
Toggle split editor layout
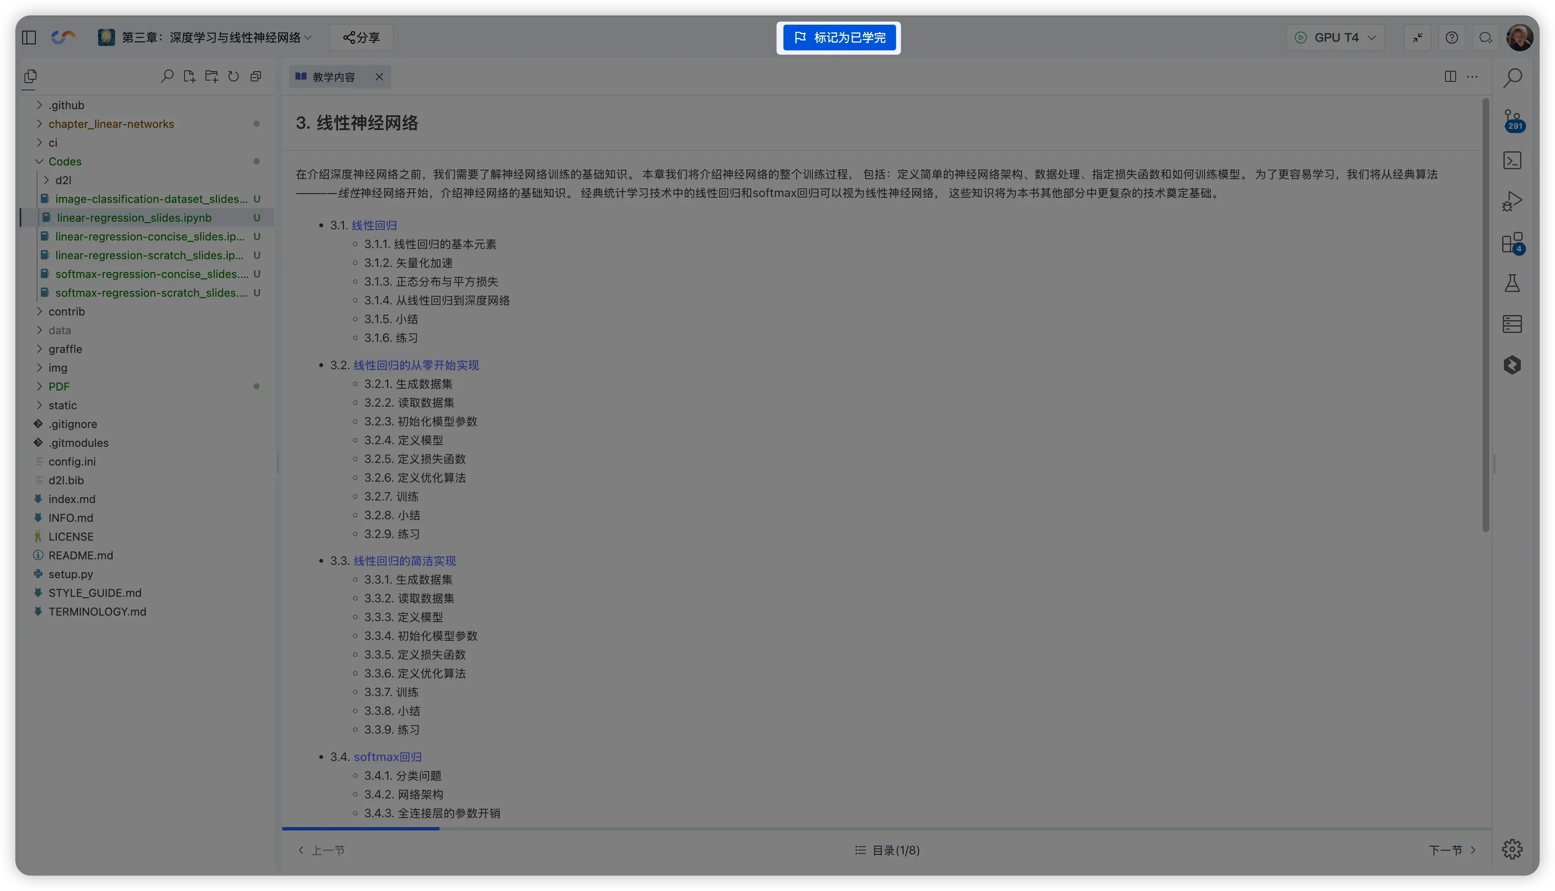click(x=1450, y=76)
